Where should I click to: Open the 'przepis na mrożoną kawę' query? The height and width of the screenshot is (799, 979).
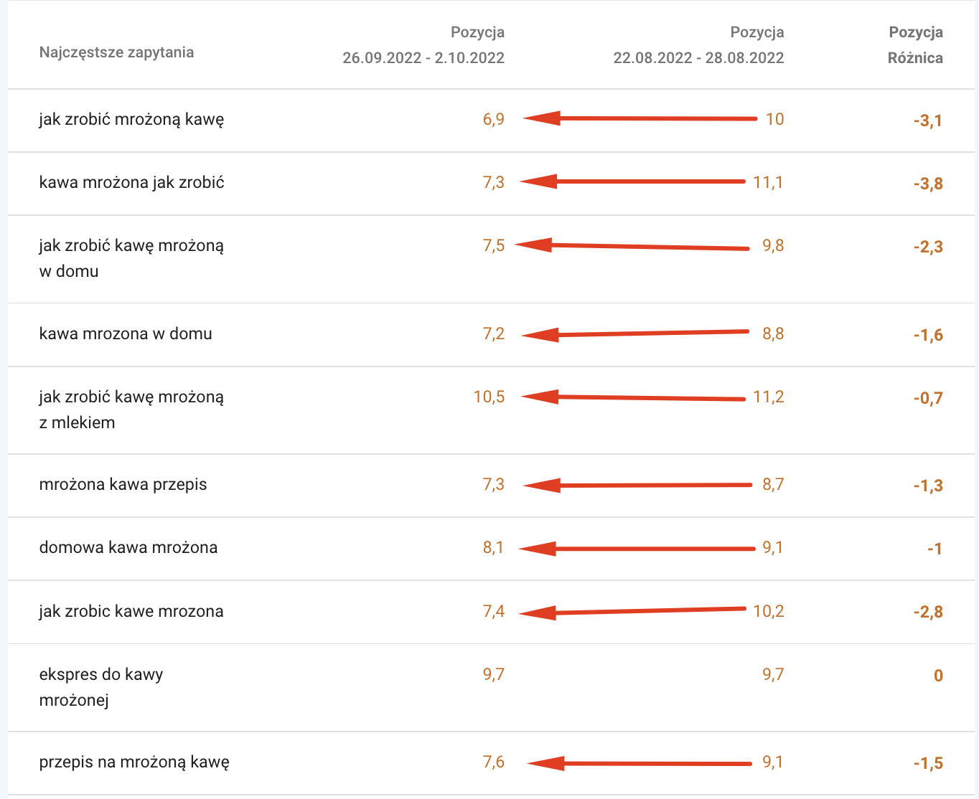[134, 762]
